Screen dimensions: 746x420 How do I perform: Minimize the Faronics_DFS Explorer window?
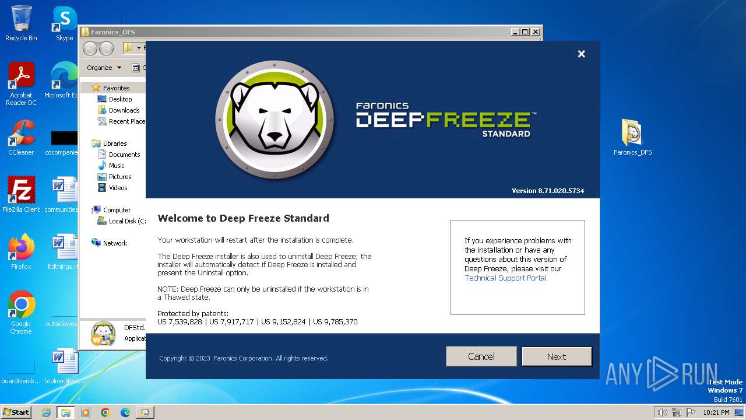pyautogui.click(x=515, y=32)
